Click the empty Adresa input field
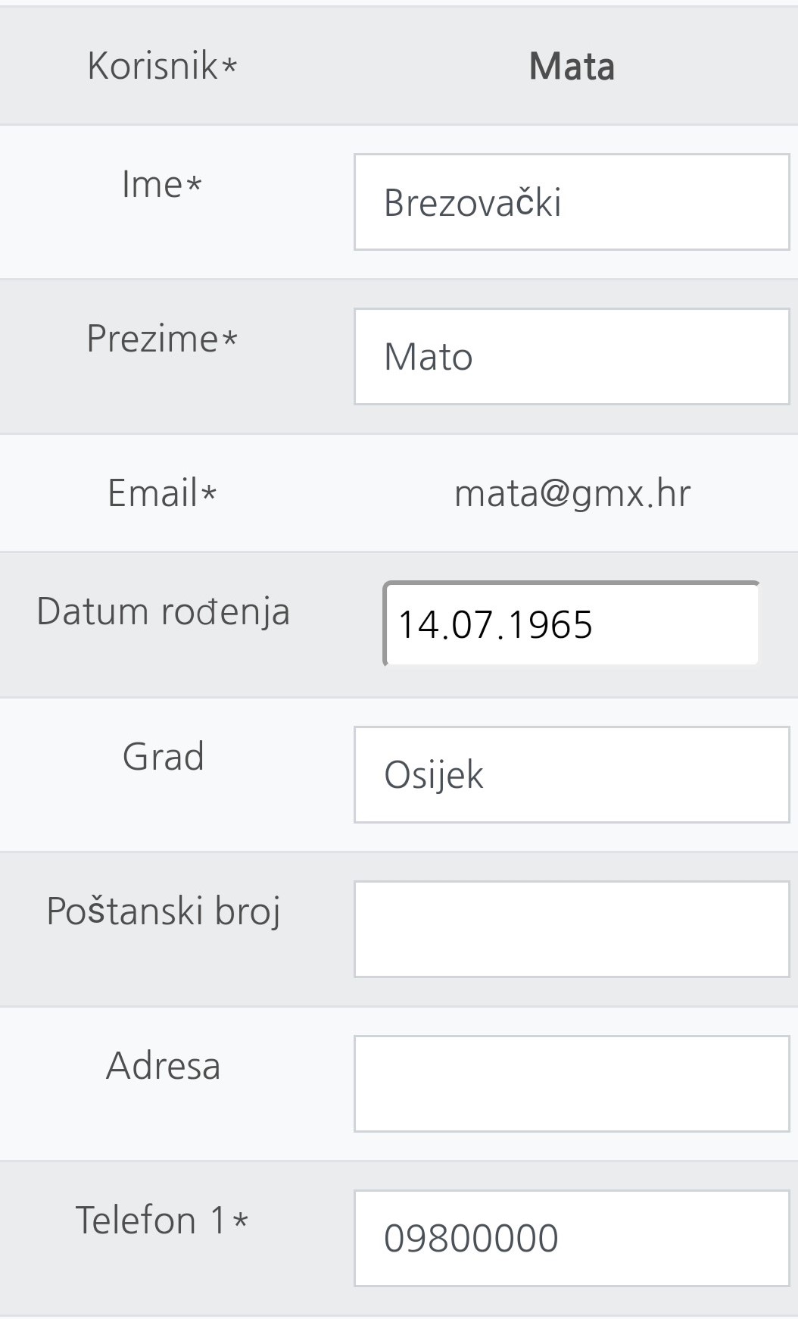Image resolution: width=798 pixels, height=1319 pixels. coord(572,1084)
